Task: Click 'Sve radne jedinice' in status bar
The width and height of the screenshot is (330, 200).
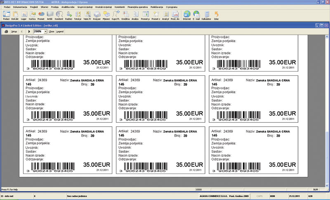Action: [77, 196]
